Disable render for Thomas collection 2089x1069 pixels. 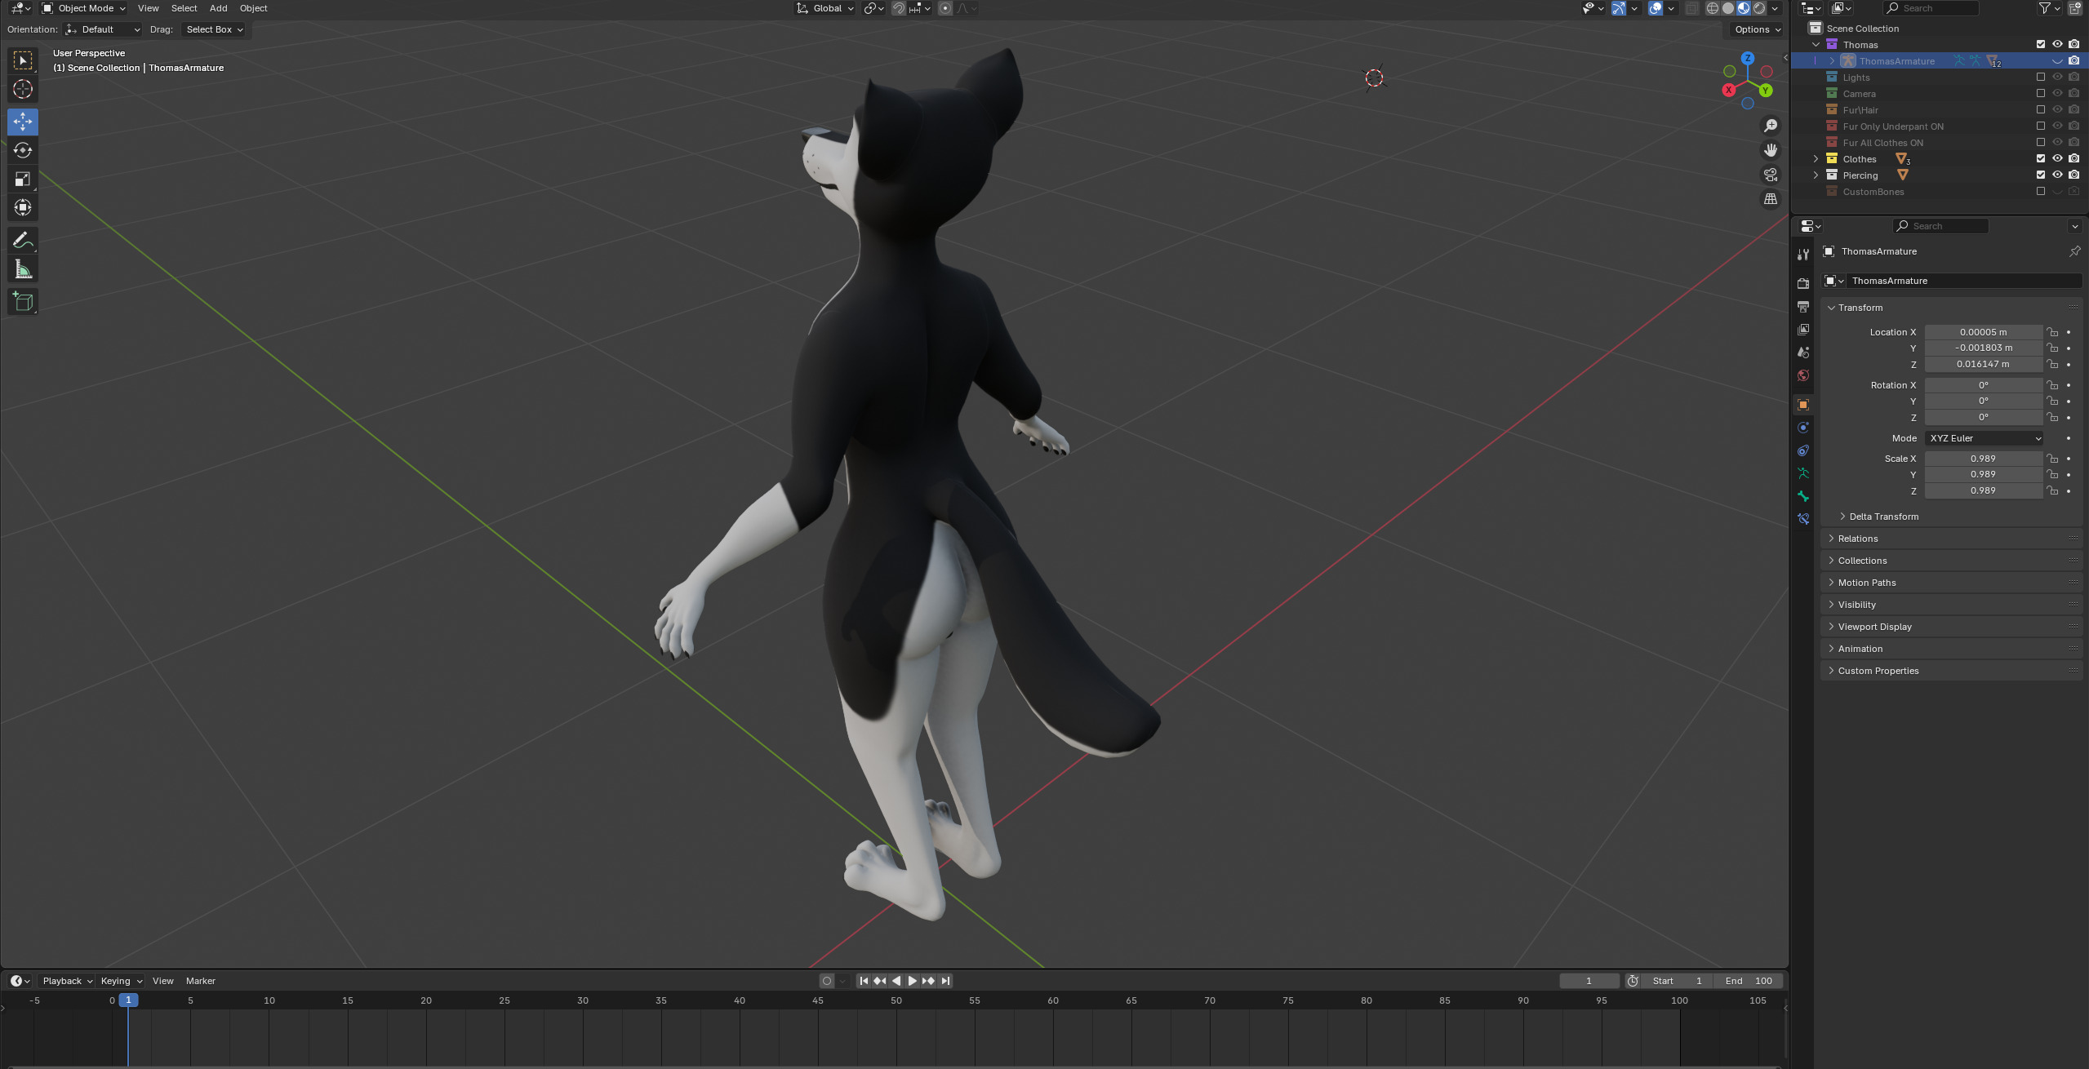(2073, 44)
